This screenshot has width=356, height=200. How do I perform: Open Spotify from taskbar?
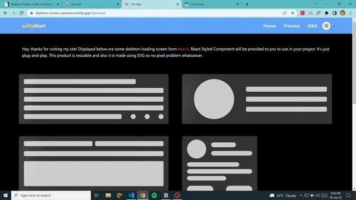coord(154,195)
